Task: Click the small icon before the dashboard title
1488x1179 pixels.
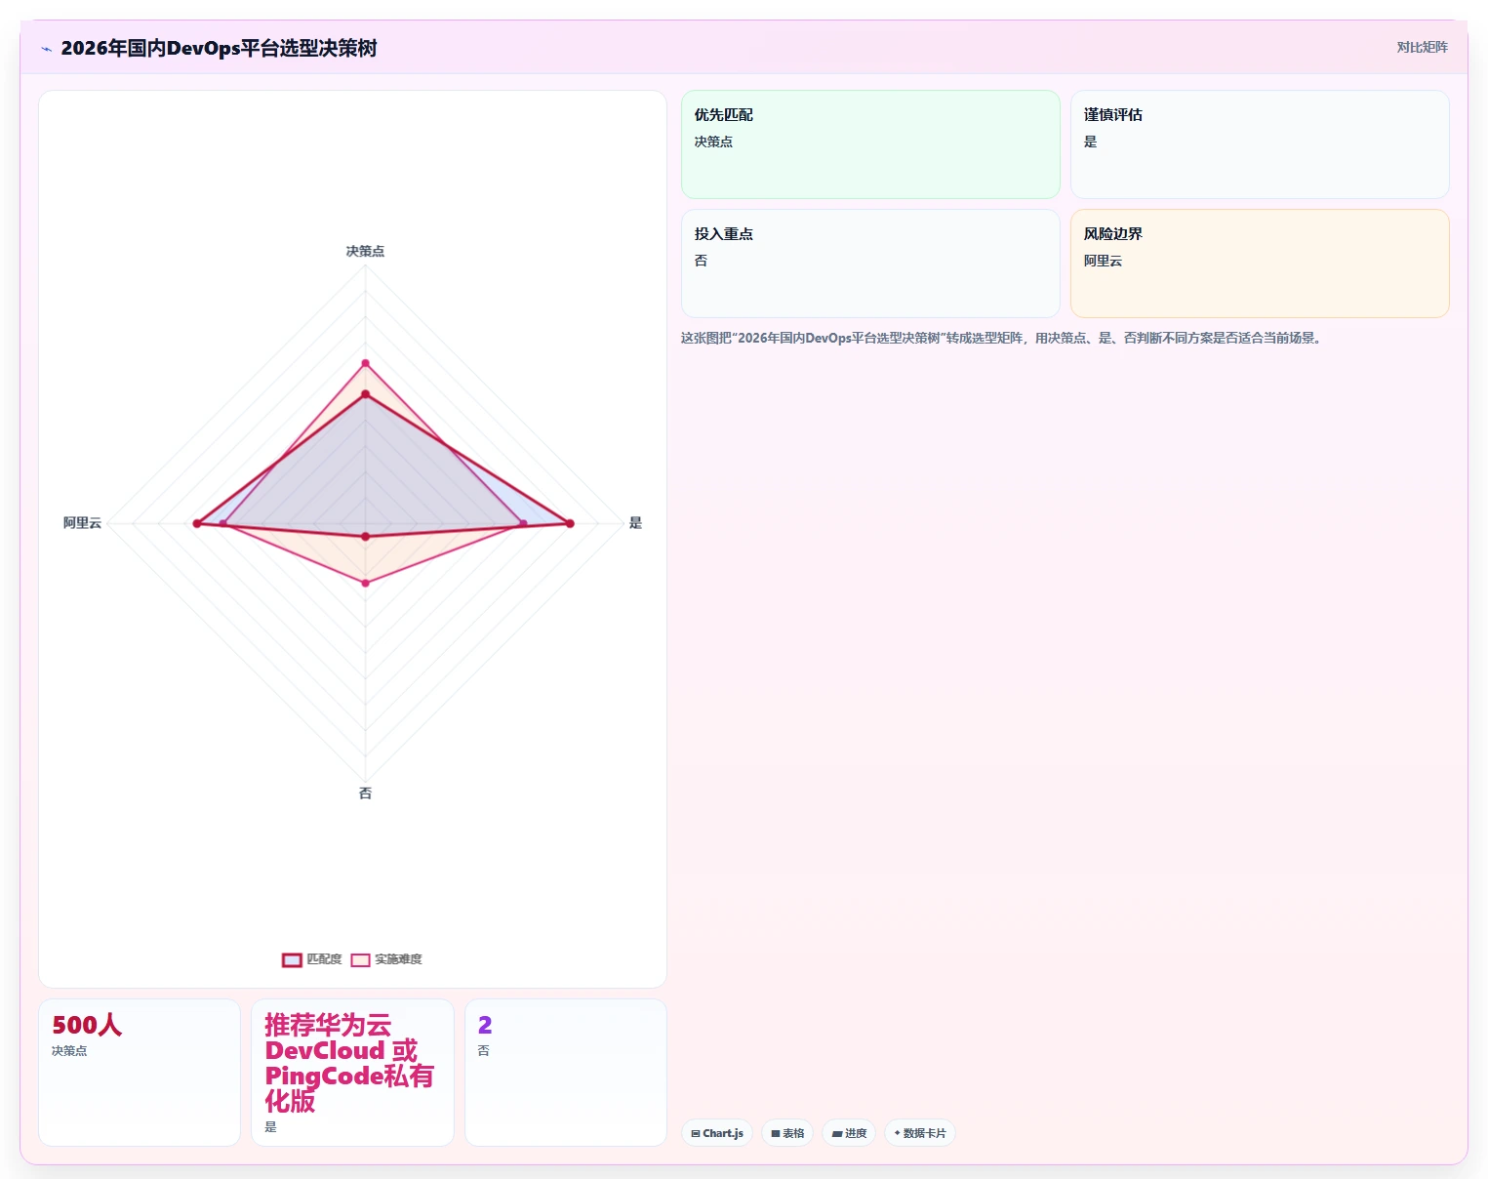Action: click(x=46, y=49)
